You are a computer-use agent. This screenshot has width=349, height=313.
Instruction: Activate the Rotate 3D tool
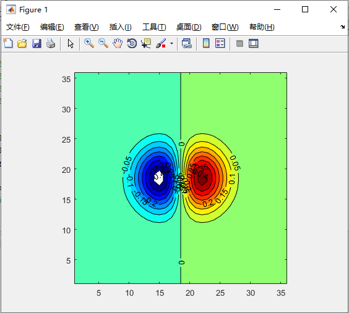pyautogui.click(x=132, y=43)
